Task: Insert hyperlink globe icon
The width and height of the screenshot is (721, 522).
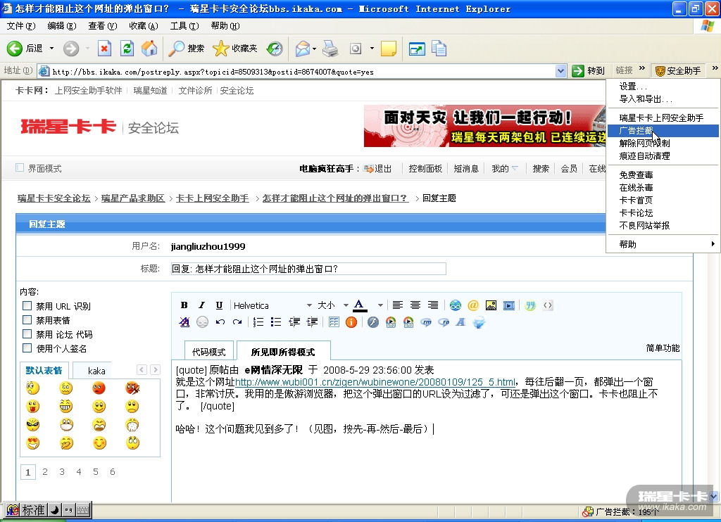Action: 456,305
